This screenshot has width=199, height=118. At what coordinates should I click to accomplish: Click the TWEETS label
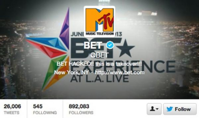[11, 113]
